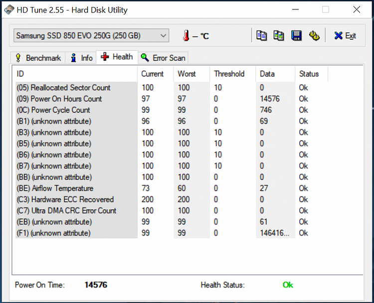Click the Exit button
374x303 pixels.
345,36
